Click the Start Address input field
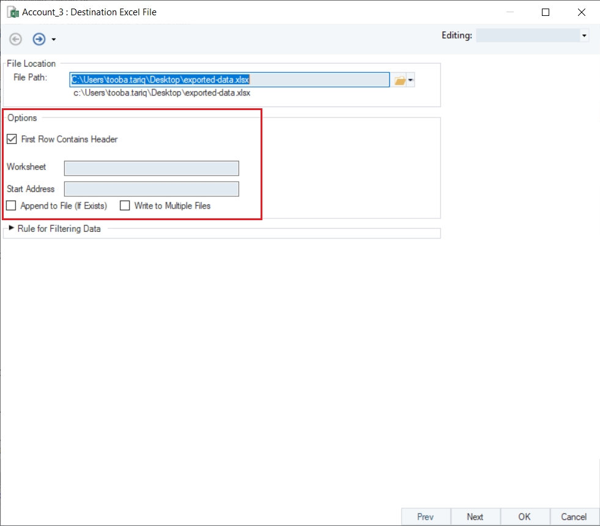The image size is (600, 526). [x=152, y=189]
